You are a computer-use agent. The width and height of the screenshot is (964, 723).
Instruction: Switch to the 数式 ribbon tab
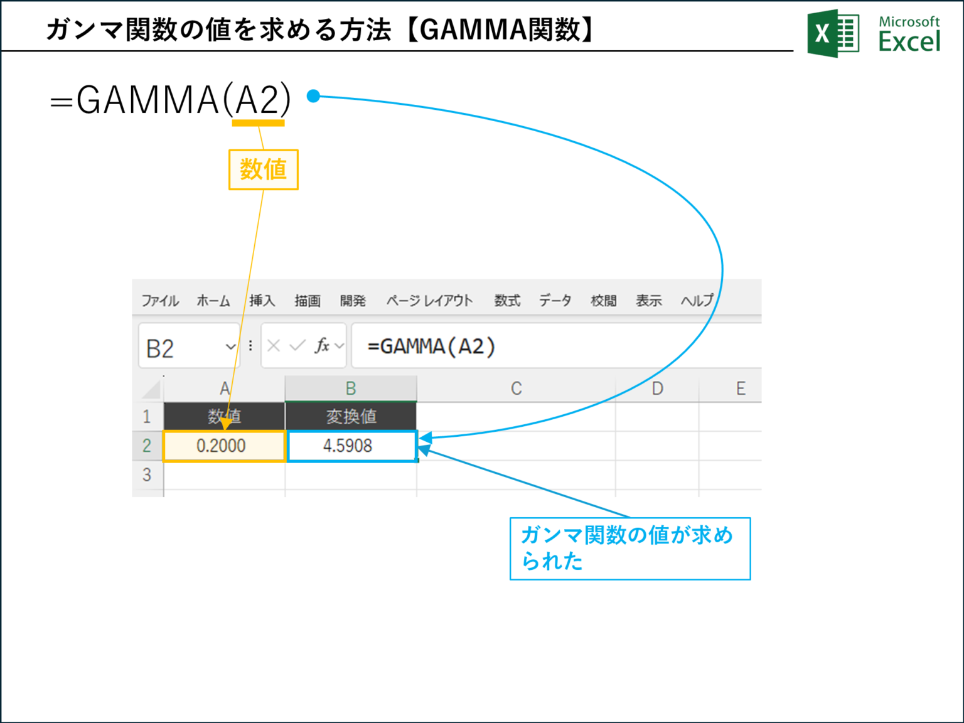tap(506, 301)
